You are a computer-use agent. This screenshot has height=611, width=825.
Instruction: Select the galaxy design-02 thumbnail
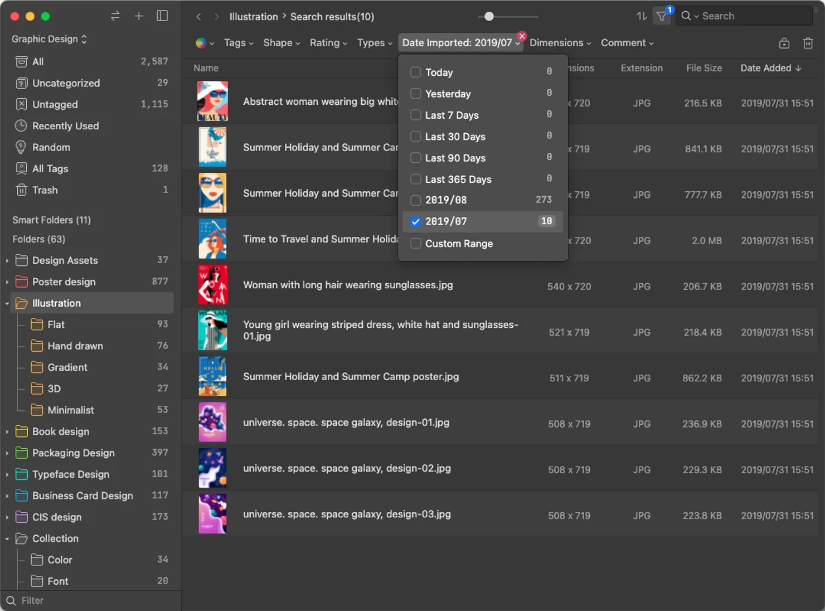pos(212,468)
